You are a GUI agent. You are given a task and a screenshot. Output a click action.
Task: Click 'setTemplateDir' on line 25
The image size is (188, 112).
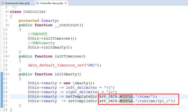[x=81, y=96]
